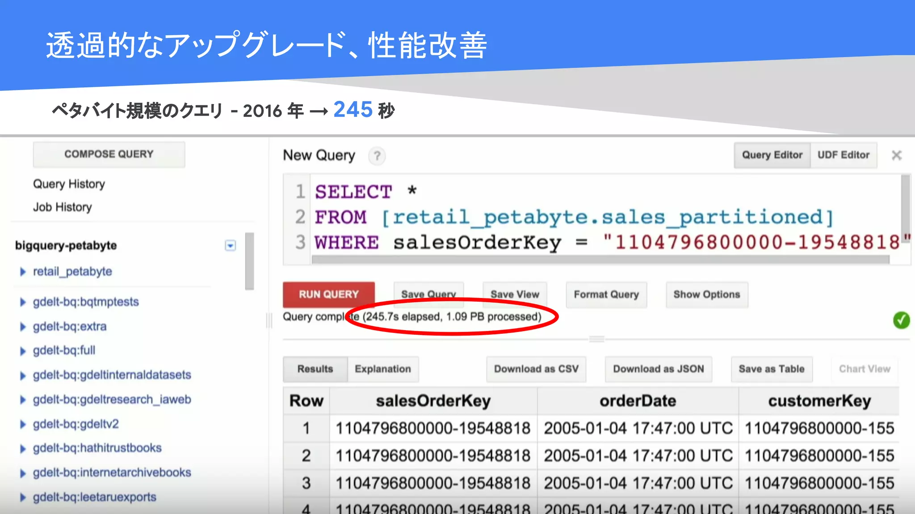Open the bigquery-petabyte project dropdown arrow
This screenshot has width=915, height=514.
(230, 245)
